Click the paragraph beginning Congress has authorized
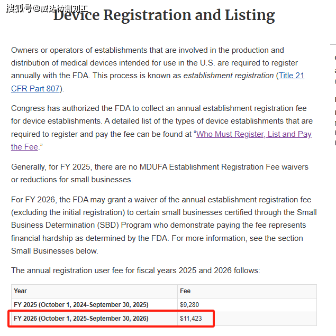The width and height of the screenshot is (336, 336). click(x=159, y=122)
